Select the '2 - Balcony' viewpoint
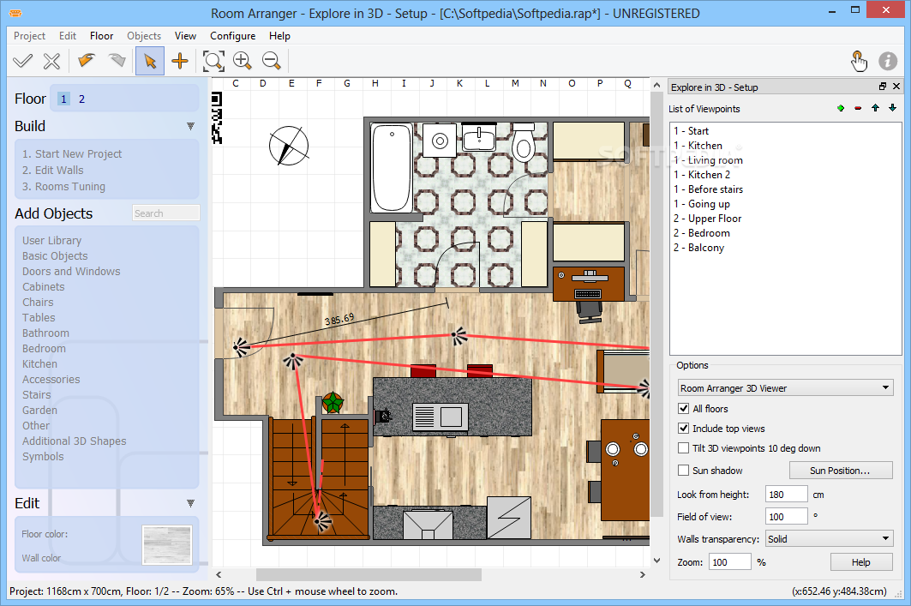This screenshot has height=606, width=911. click(699, 248)
